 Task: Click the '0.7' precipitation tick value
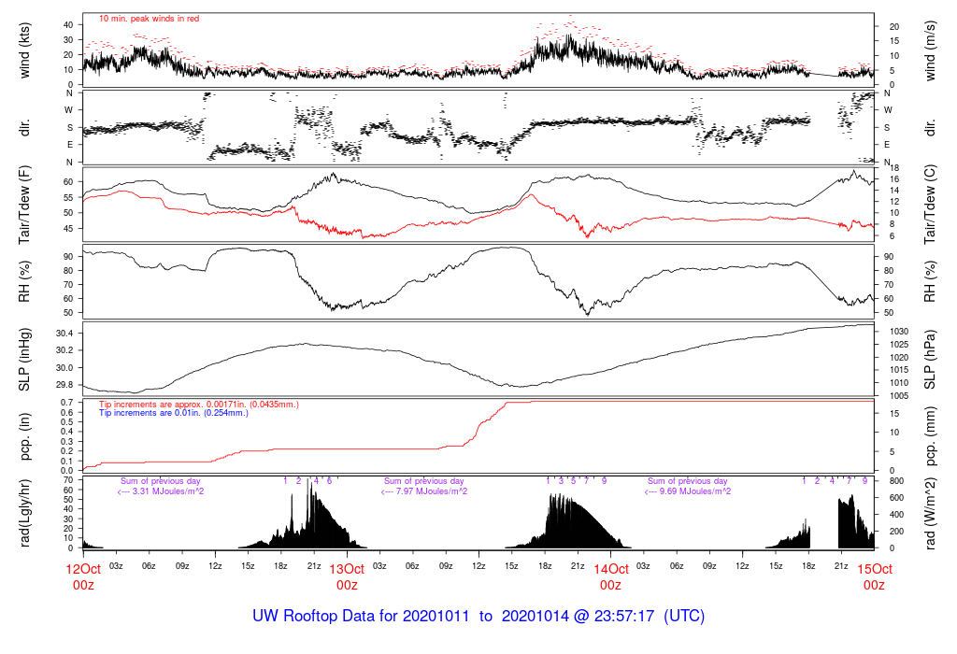67,403
